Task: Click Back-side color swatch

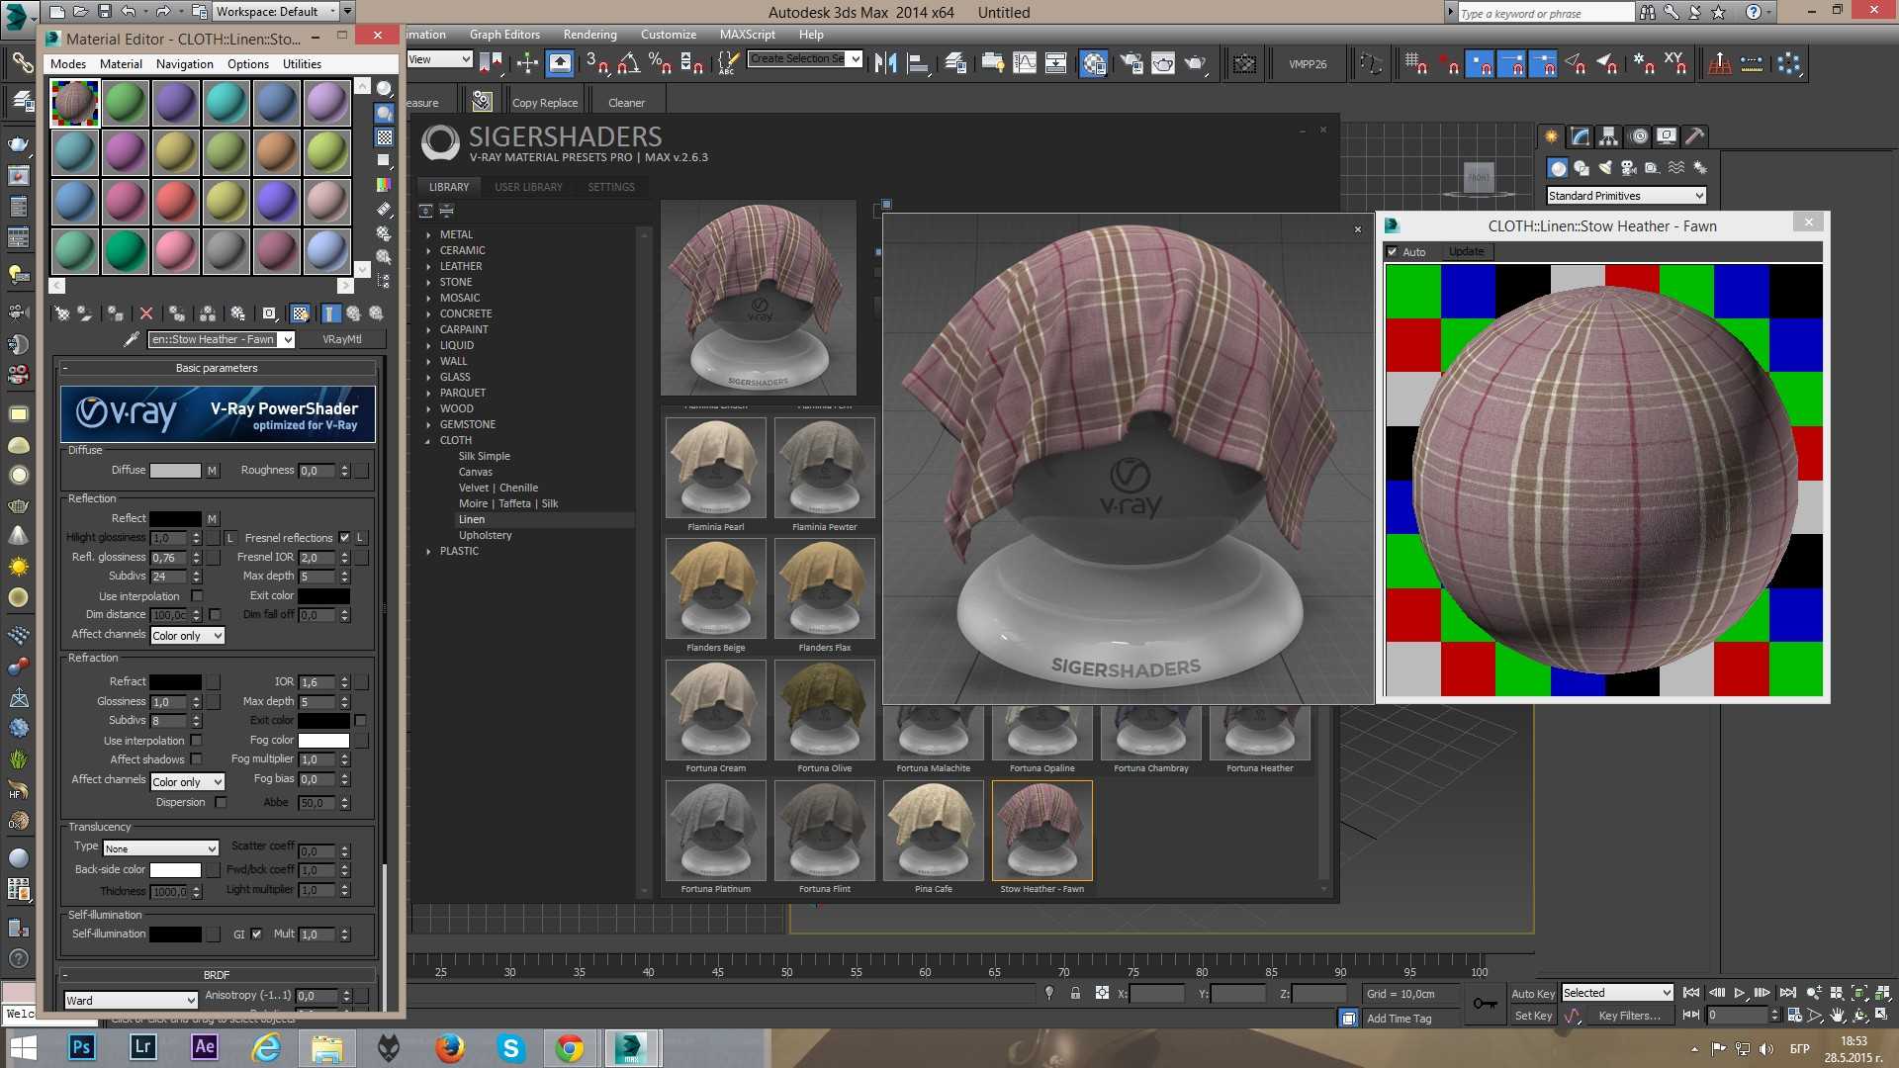Action: pos(175,870)
